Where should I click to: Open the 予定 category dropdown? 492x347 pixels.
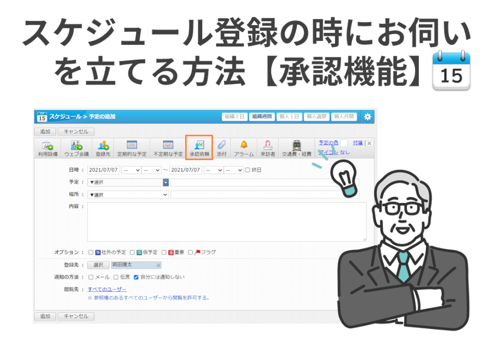click(166, 182)
